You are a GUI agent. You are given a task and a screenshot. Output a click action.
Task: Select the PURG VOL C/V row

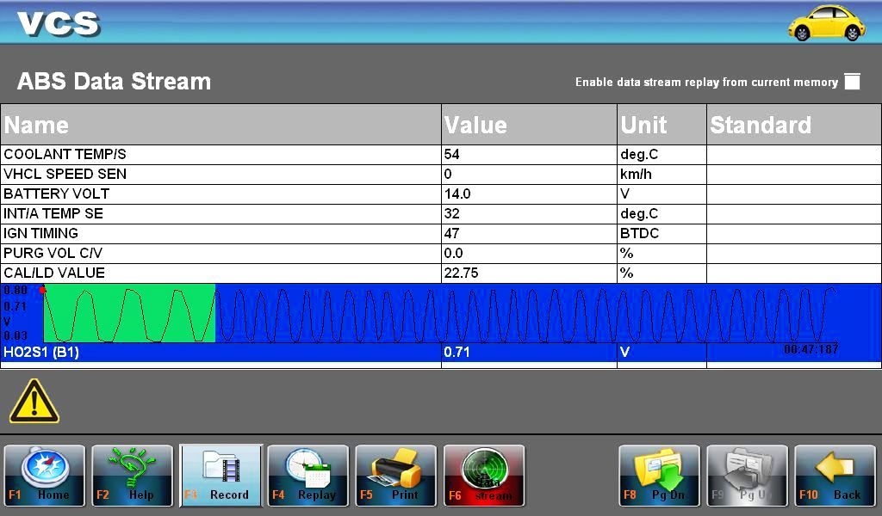tap(441, 253)
